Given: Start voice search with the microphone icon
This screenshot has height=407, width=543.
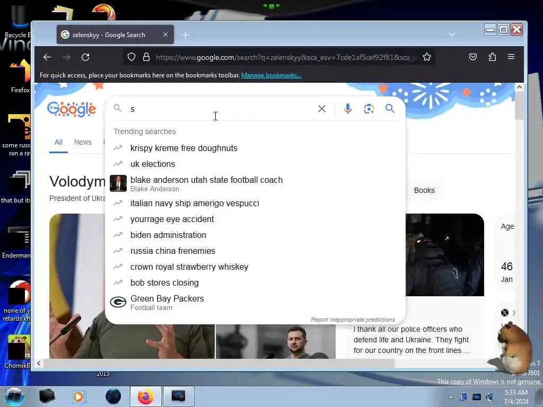Looking at the screenshot, I should pyautogui.click(x=348, y=109).
